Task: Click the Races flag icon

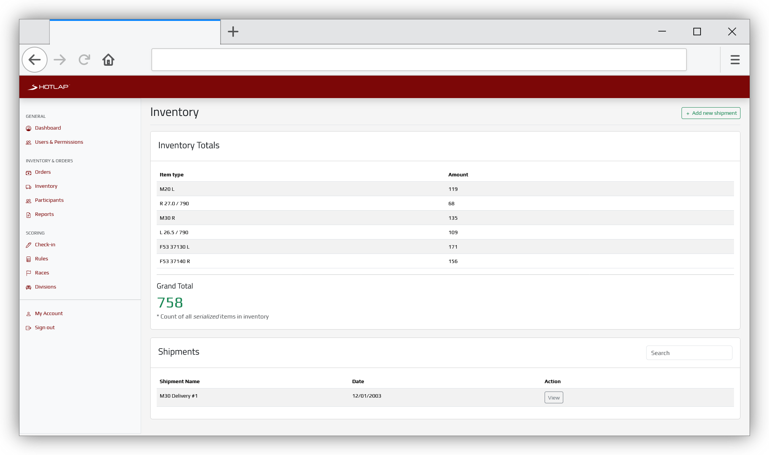Action: [29, 273]
